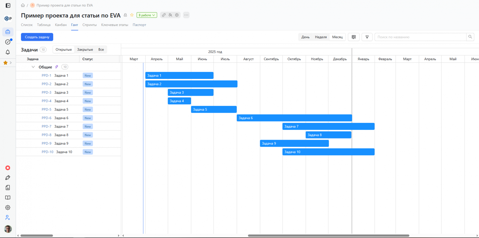Switch to the Спринты tab

click(x=90, y=25)
